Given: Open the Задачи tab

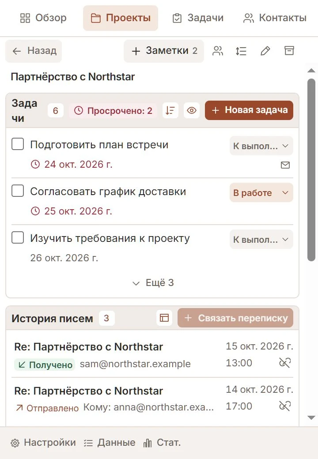Looking at the screenshot, I should (198, 18).
